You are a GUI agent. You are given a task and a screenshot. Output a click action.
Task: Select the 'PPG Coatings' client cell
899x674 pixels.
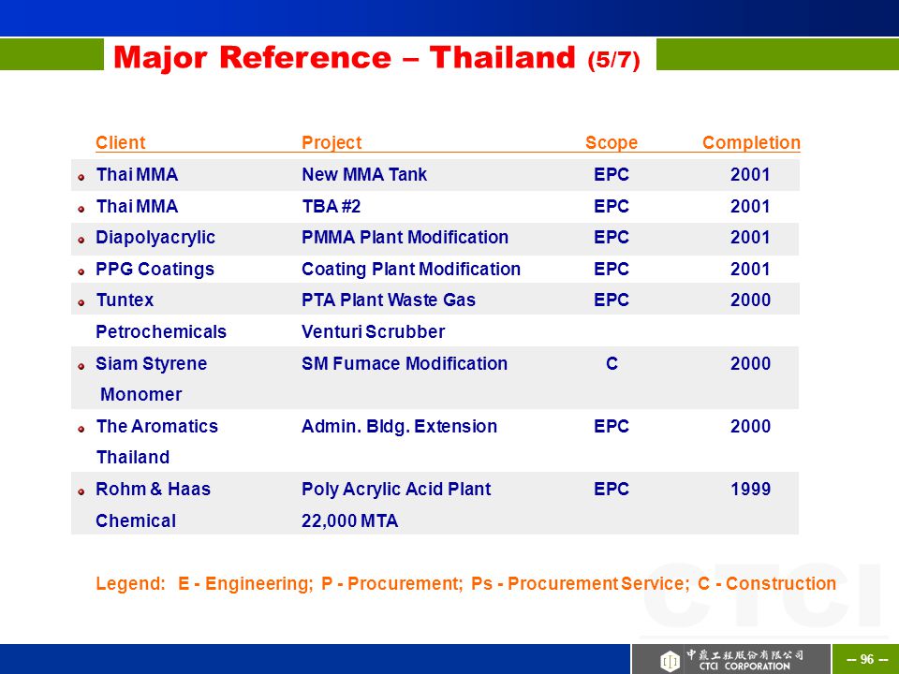155,269
